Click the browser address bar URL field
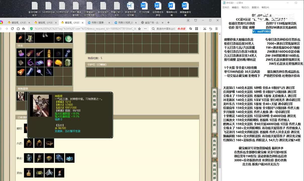Screen dimensions: 304x181 click(x=85, y=29)
